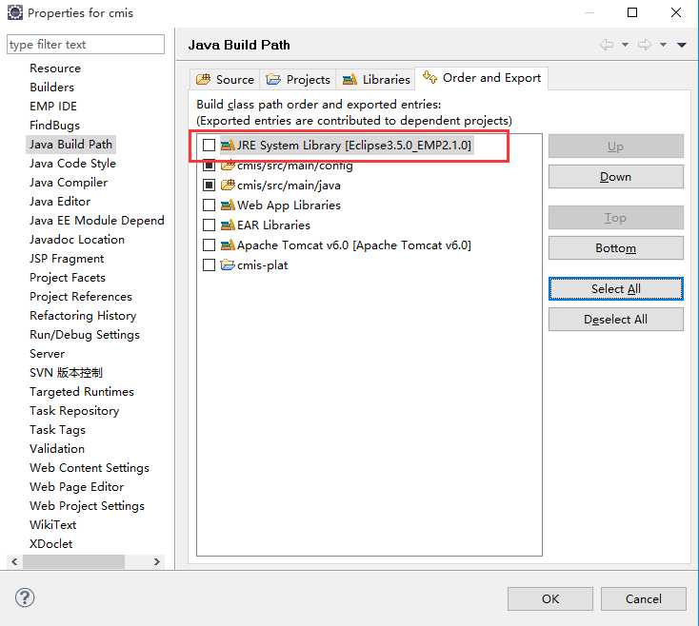699x626 pixels.
Task: Open Web Project Settings page
Action: point(87,506)
